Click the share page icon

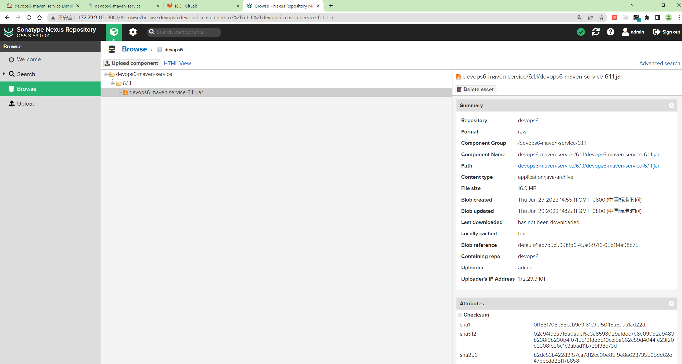tap(591, 17)
